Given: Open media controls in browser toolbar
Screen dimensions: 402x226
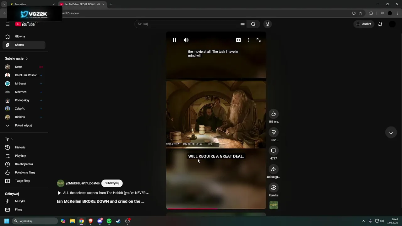Looking at the screenshot, I should [382, 13].
